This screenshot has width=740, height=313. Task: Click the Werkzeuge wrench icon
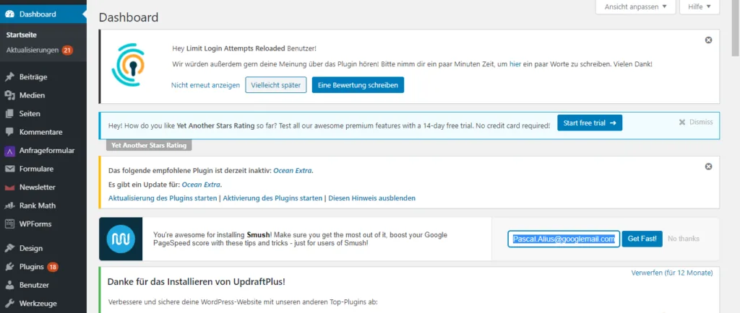(x=9, y=303)
